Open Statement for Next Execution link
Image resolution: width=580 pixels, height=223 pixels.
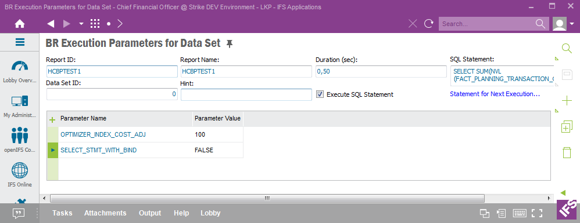tap(495, 94)
